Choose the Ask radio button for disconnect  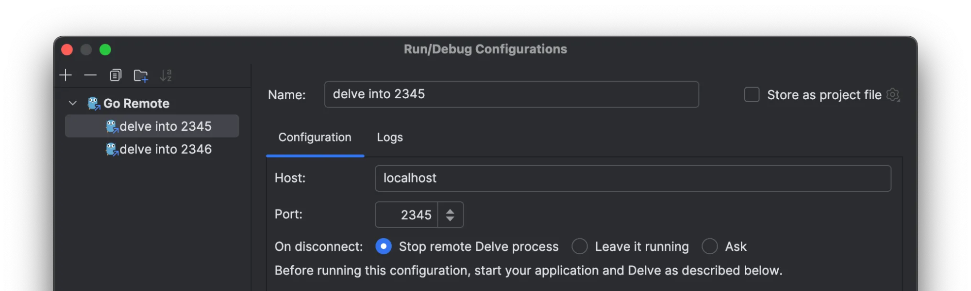(709, 246)
